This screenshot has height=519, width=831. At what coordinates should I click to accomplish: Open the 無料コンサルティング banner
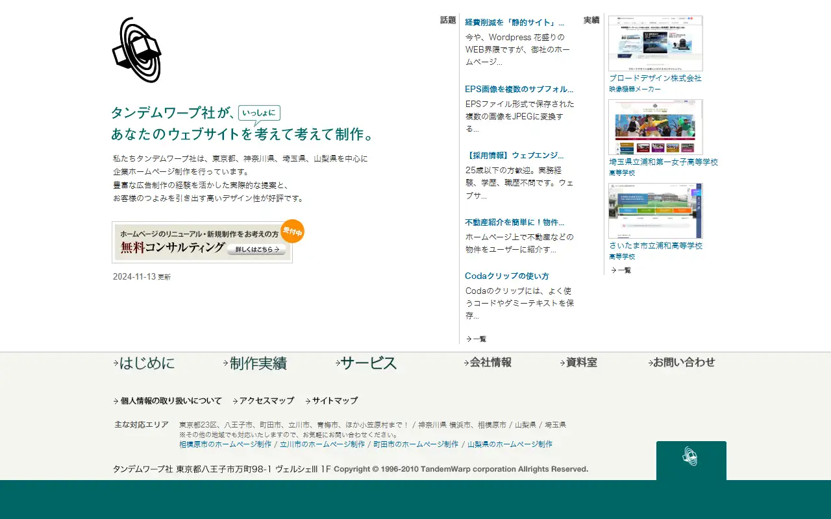(x=202, y=242)
